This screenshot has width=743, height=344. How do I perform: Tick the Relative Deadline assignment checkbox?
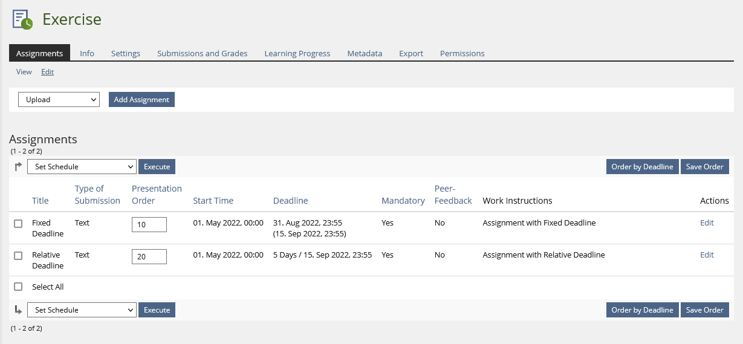pyautogui.click(x=18, y=256)
